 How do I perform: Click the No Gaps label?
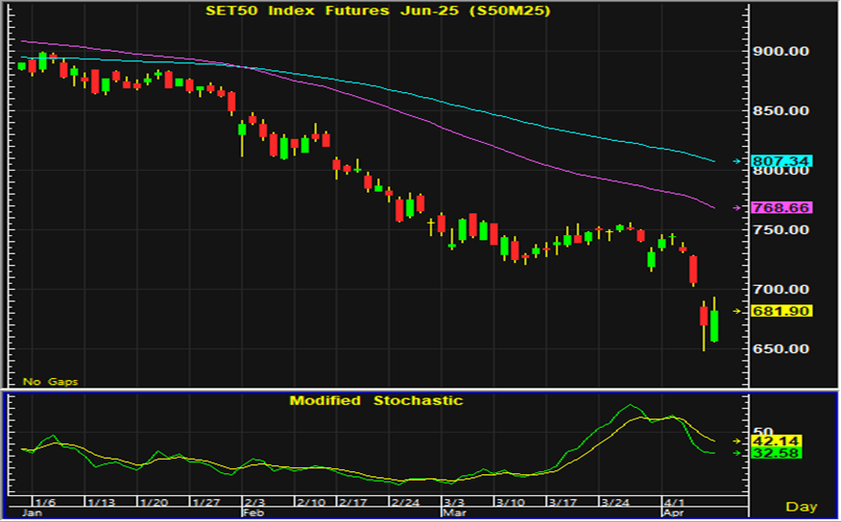50,382
